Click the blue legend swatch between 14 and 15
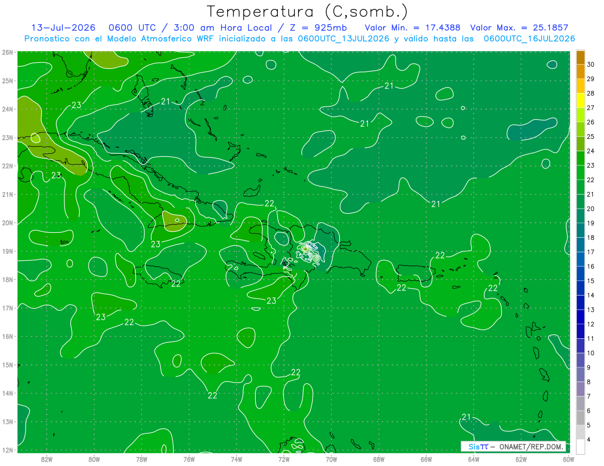This screenshot has height=466, width=604. (x=580, y=288)
